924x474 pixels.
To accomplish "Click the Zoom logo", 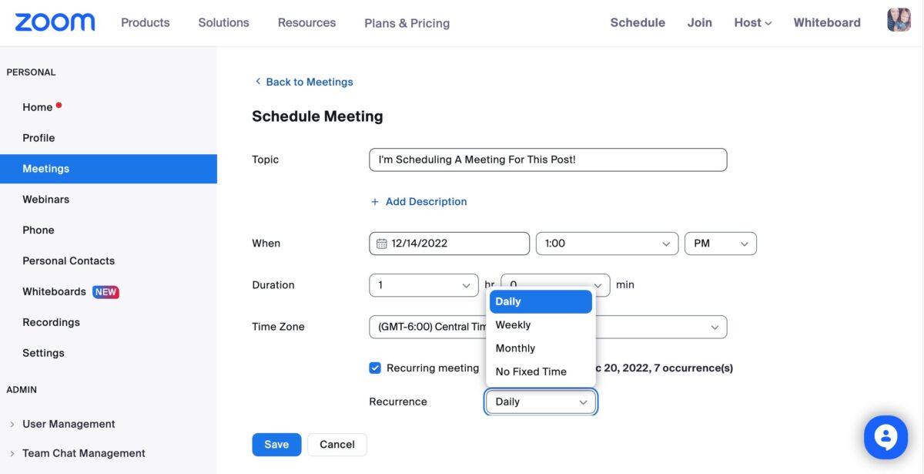I will [55, 22].
